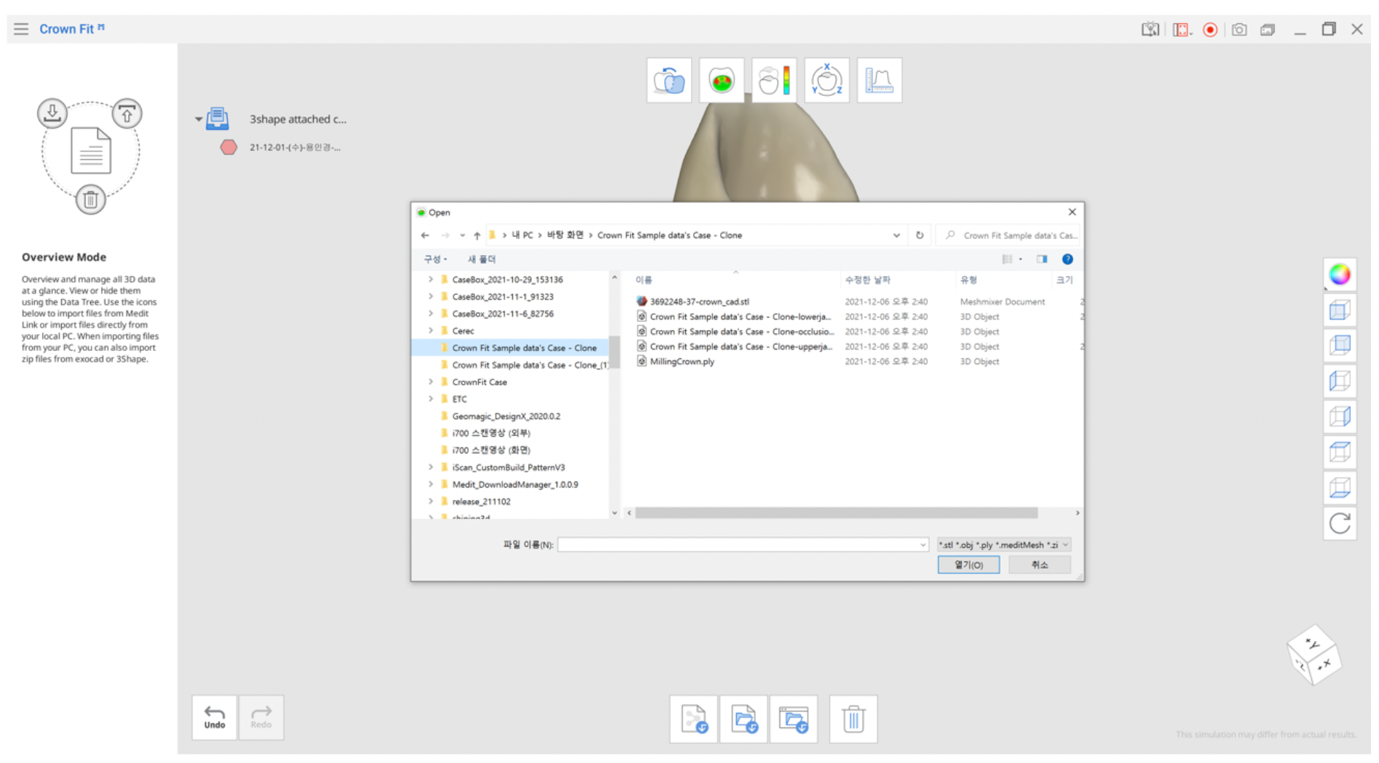Click the first title bar tool icon left of record
1379x763 pixels.
point(1150,30)
